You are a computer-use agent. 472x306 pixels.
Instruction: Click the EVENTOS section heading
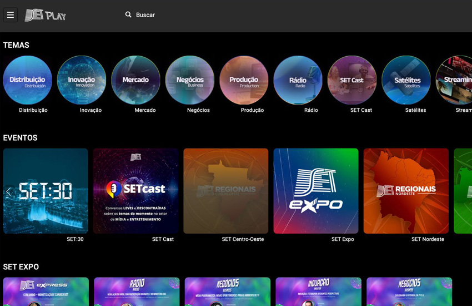click(20, 138)
